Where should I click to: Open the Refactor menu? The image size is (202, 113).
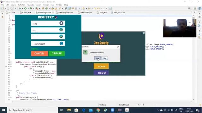(21, 5)
